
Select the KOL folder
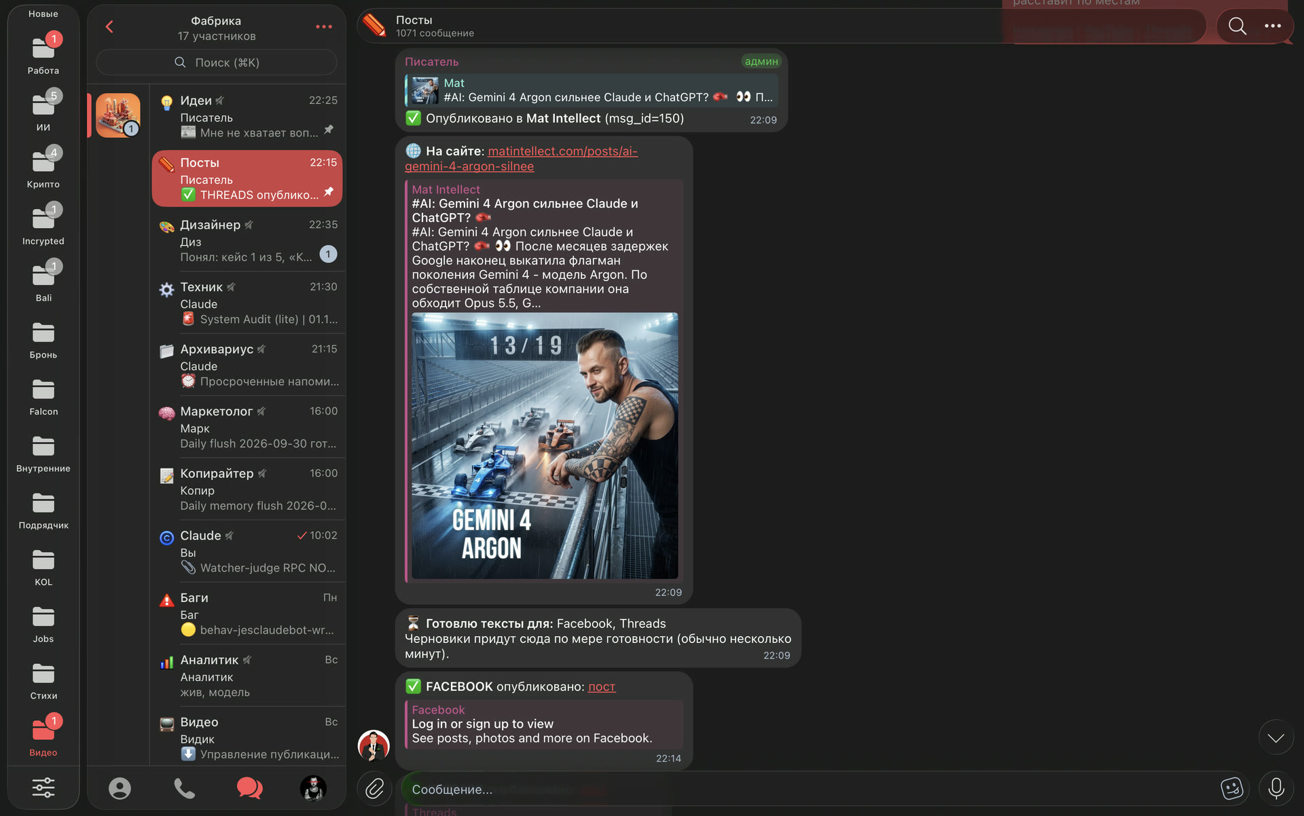pyautogui.click(x=43, y=566)
